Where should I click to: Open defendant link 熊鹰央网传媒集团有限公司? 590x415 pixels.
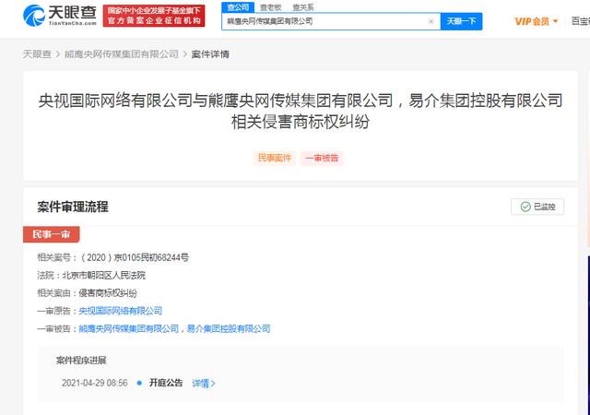coord(129,328)
